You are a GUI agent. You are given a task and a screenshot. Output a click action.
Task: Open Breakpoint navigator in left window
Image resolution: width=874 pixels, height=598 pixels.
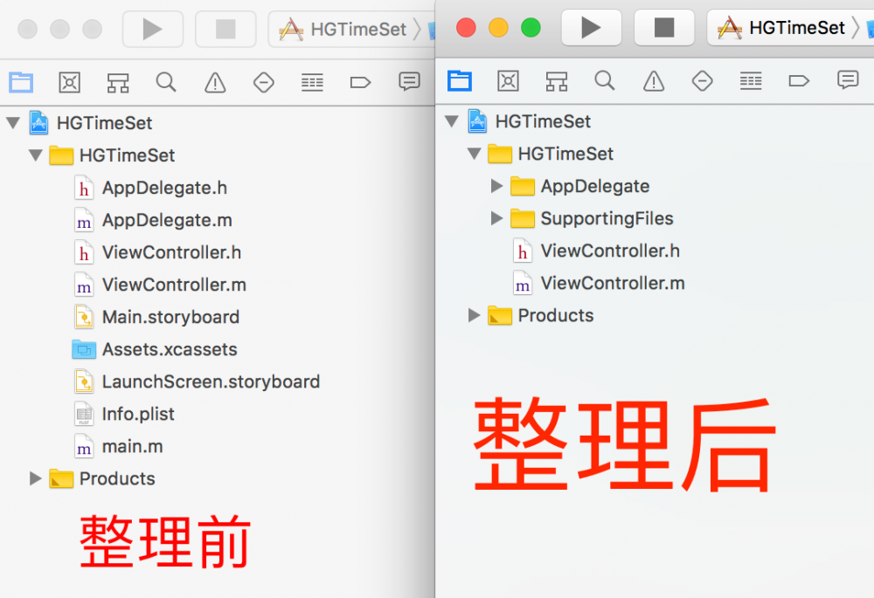tap(360, 82)
